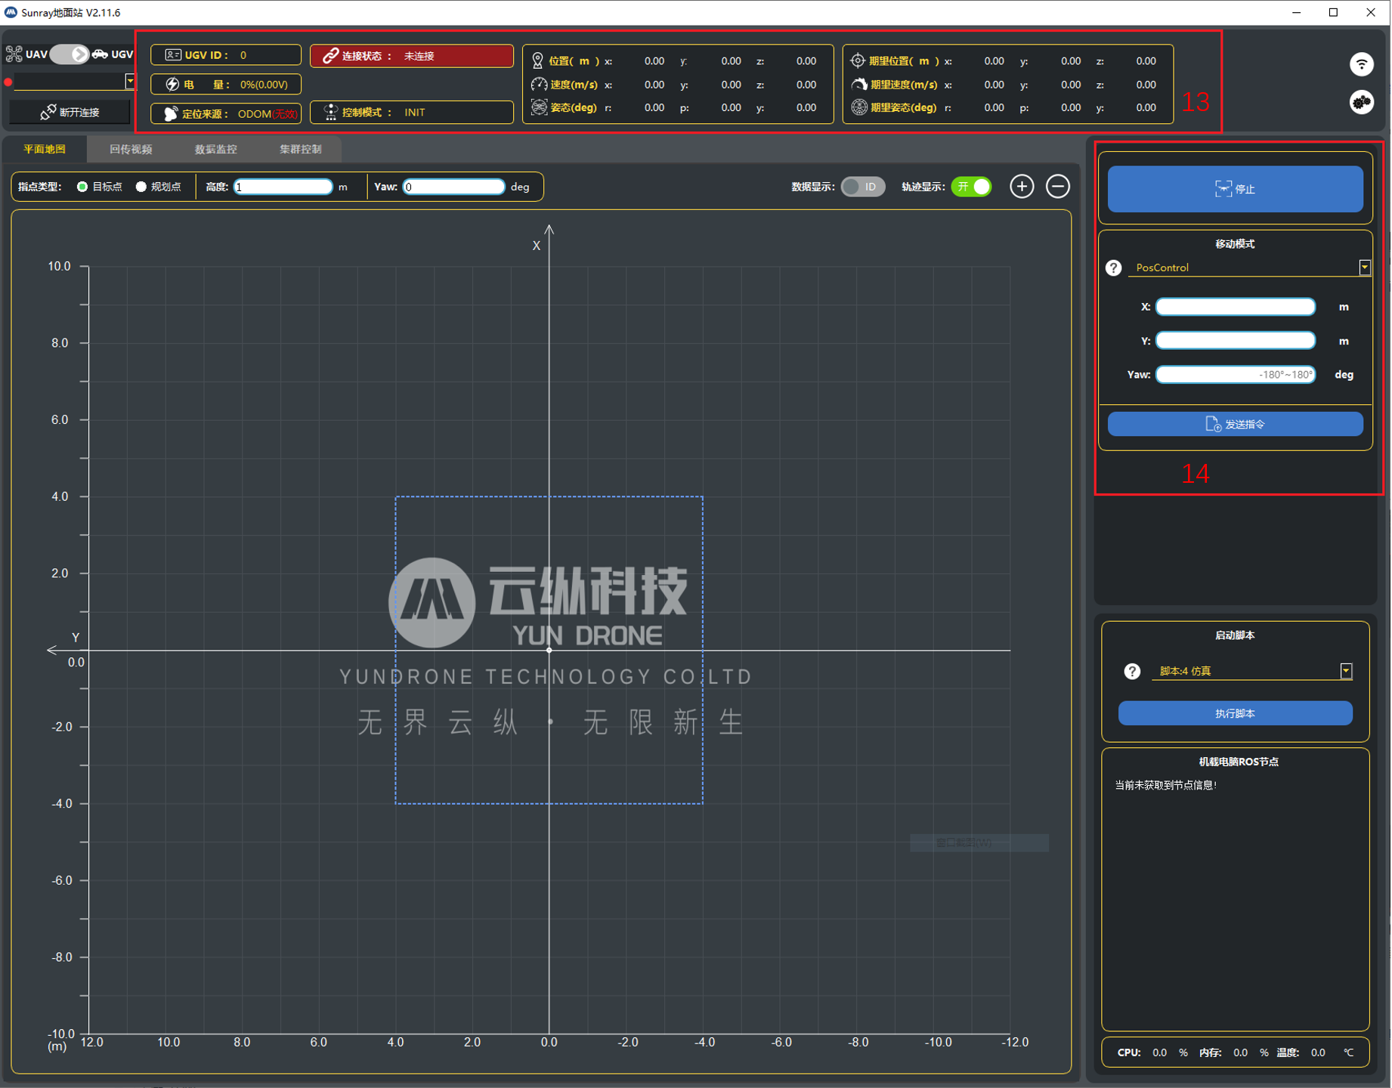The height and width of the screenshot is (1088, 1392).
Task: Click the CPU usage readout
Action: coord(1152,1053)
